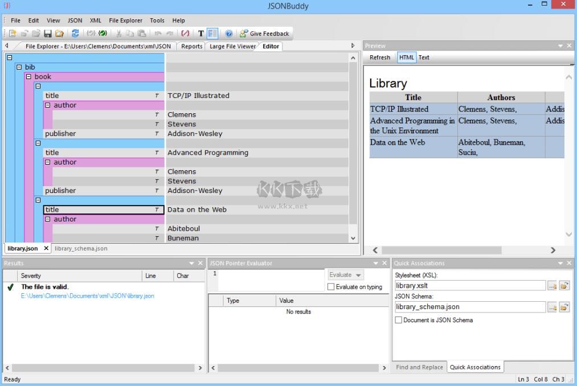This screenshot has width=577, height=386.
Task: Check Evaluate on typing option
Action: tap(332, 286)
